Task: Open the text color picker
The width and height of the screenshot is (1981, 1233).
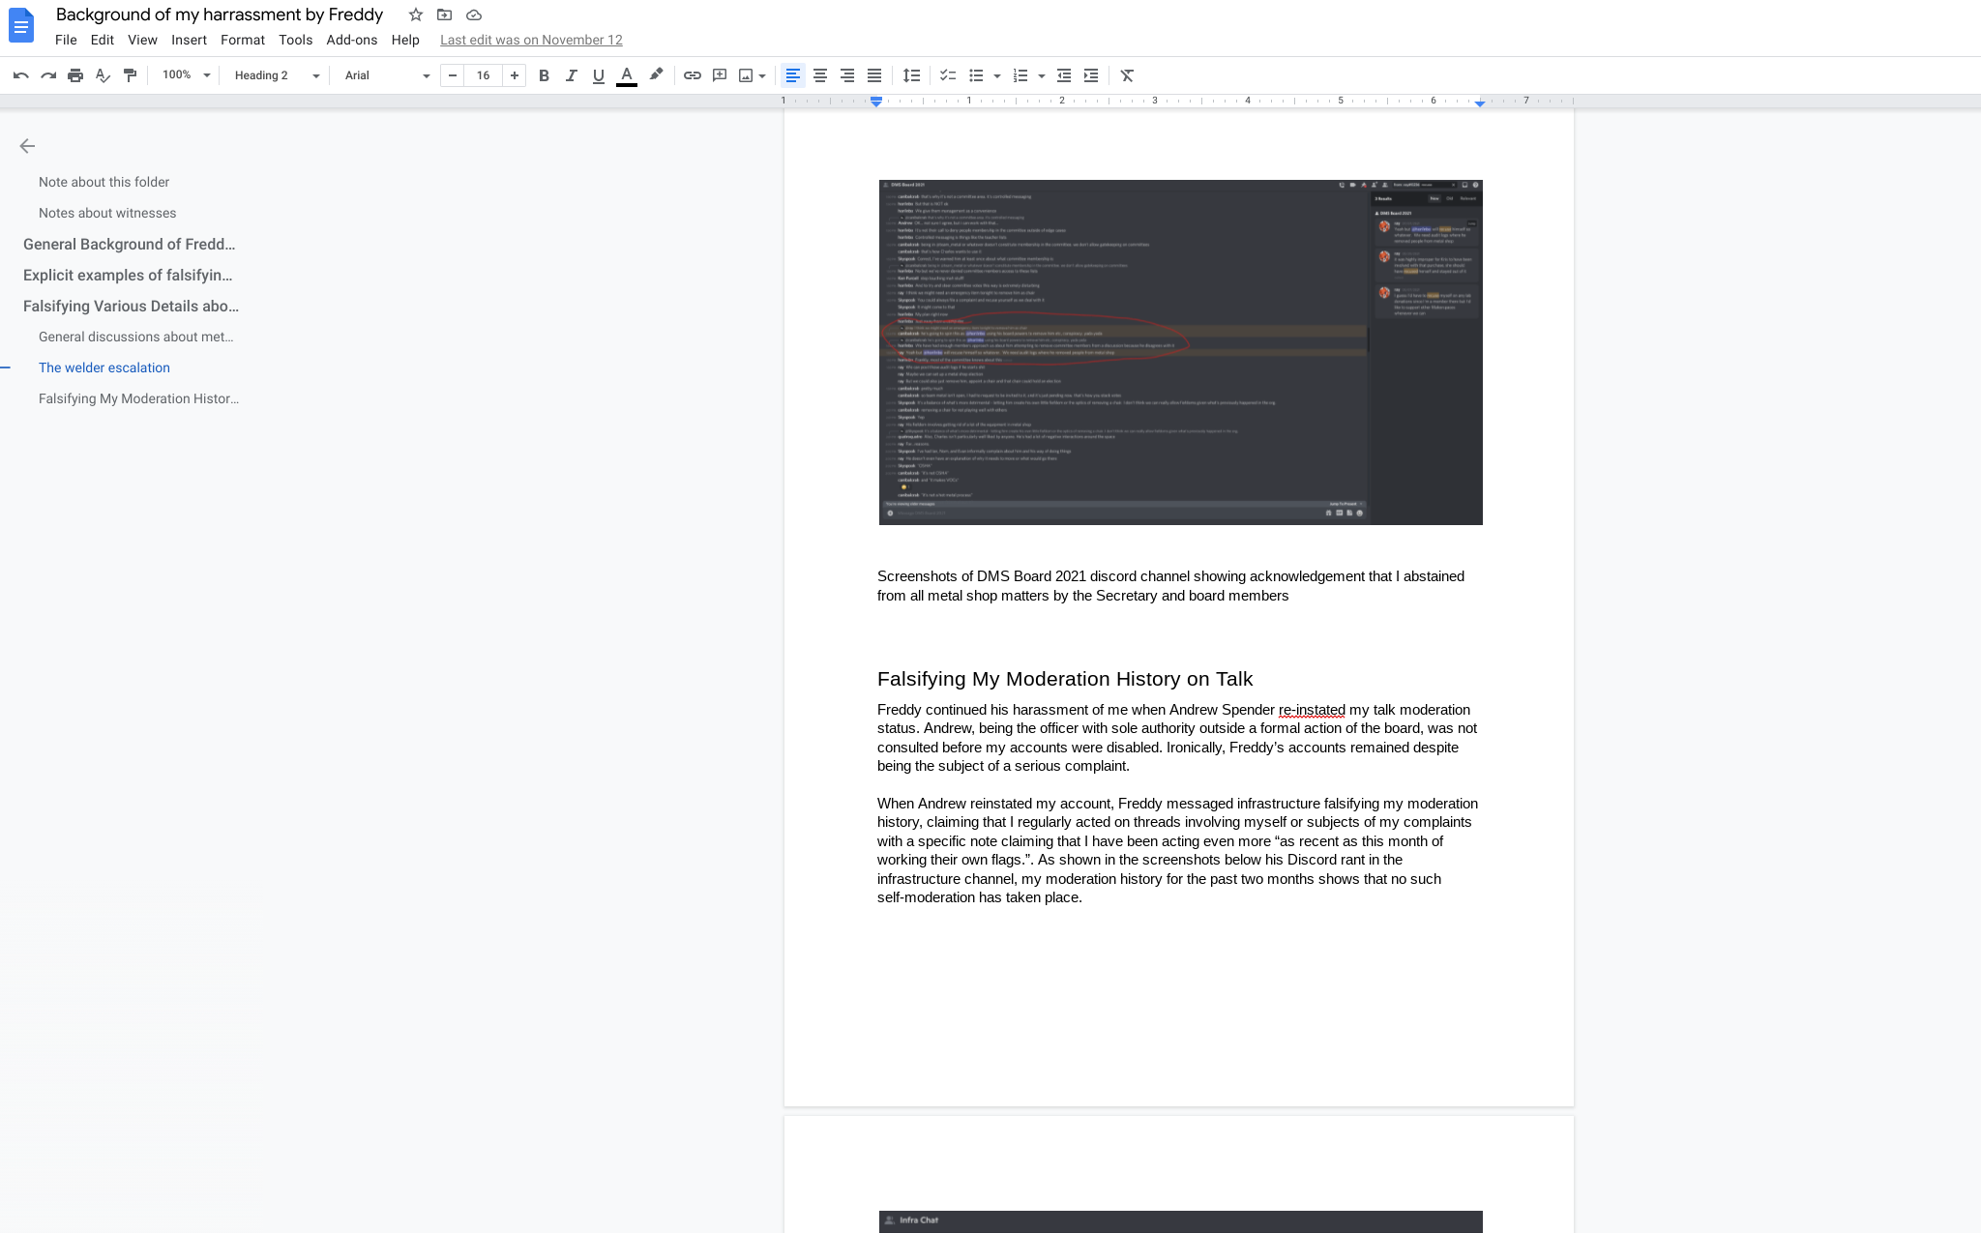Action: click(627, 75)
